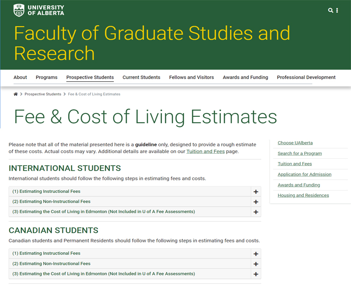Expand International (3) Cost of Living in Edmonton
Viewport: 351px width, 290px height.
coord(135,212)
